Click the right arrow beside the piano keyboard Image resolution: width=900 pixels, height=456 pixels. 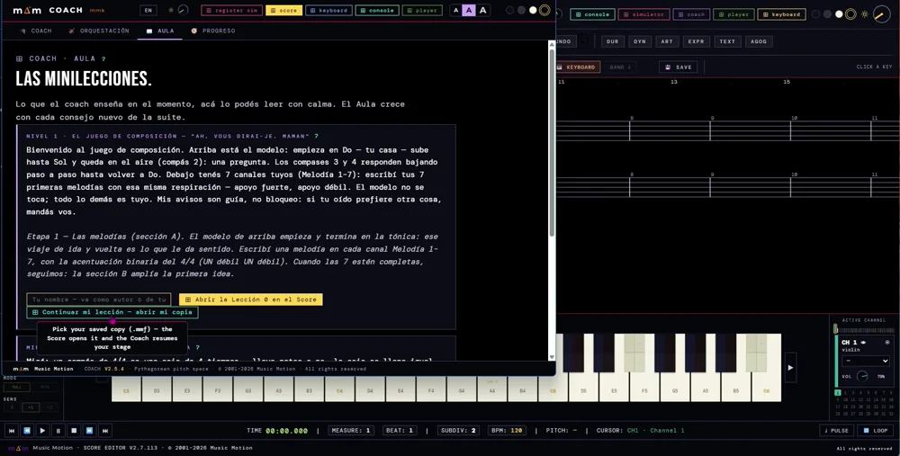[790, 368]
